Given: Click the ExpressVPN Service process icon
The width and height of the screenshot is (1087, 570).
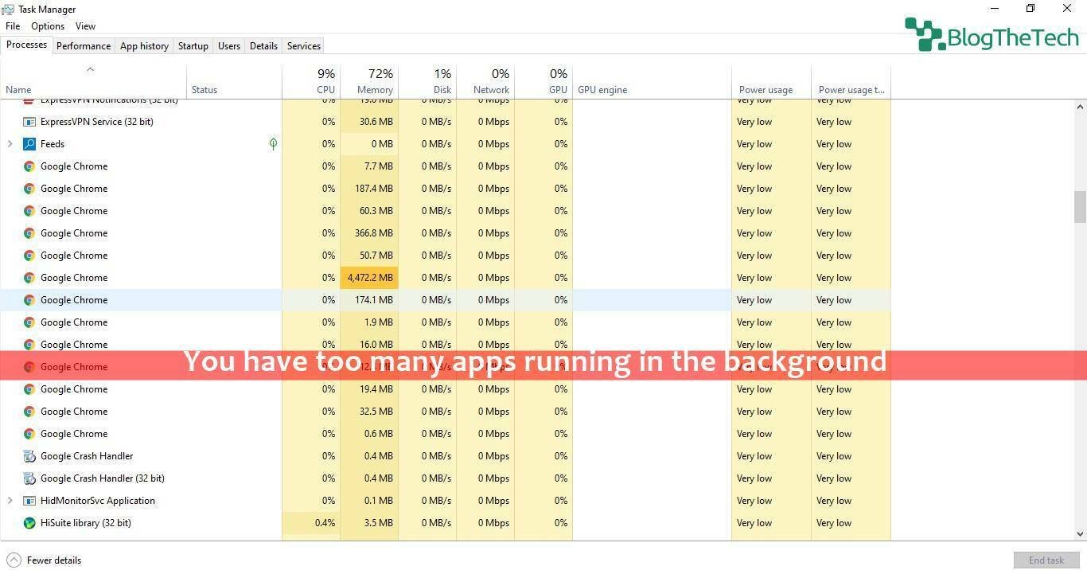Looking at the screenshot, I should (29, 122).
